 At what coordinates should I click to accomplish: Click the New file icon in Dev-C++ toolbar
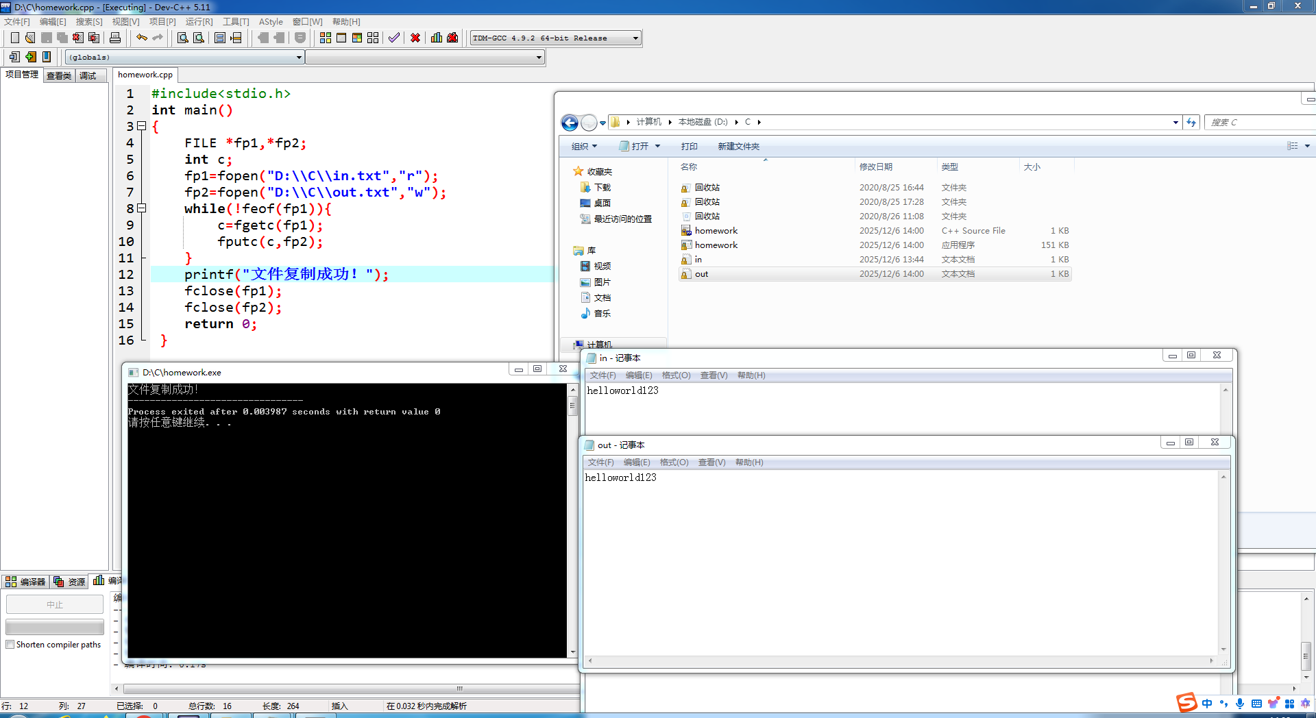pos(14,38)
